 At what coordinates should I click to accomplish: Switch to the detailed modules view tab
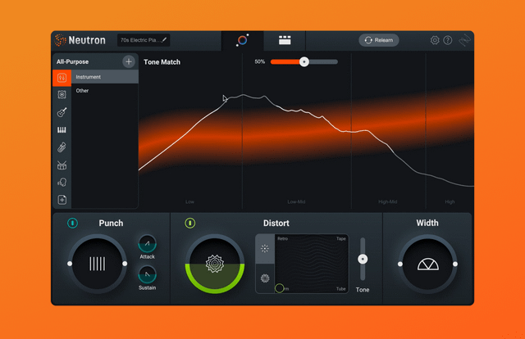(x=285, y=40)
